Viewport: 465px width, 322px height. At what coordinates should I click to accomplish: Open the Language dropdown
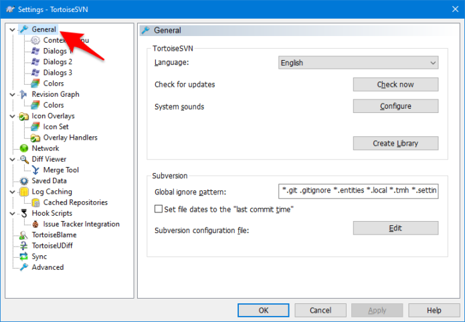(358, 63)
